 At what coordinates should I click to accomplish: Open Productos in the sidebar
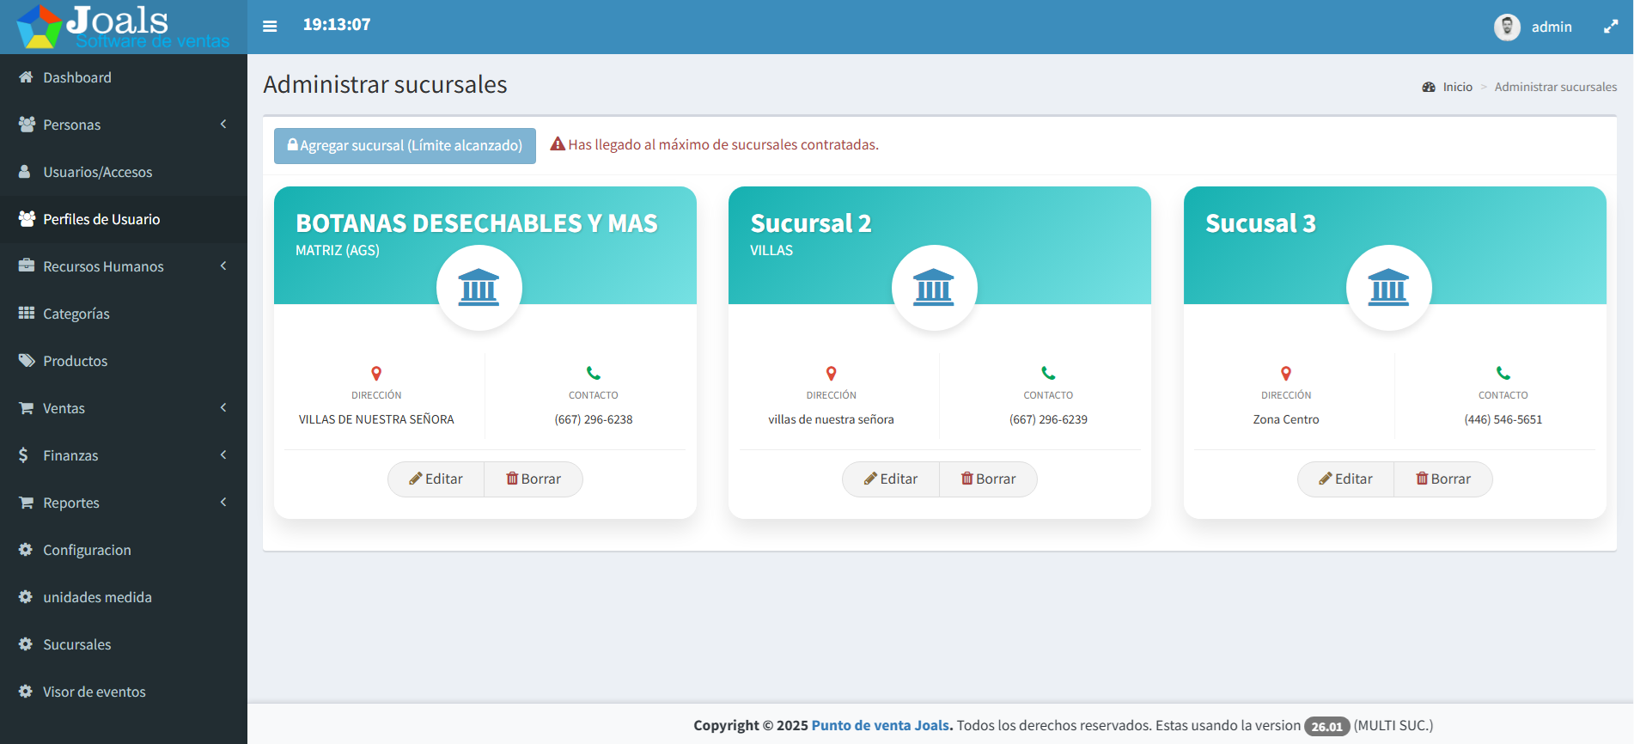(124, 361)
